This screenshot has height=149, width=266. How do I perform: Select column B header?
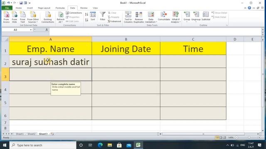tap(126, 39)
